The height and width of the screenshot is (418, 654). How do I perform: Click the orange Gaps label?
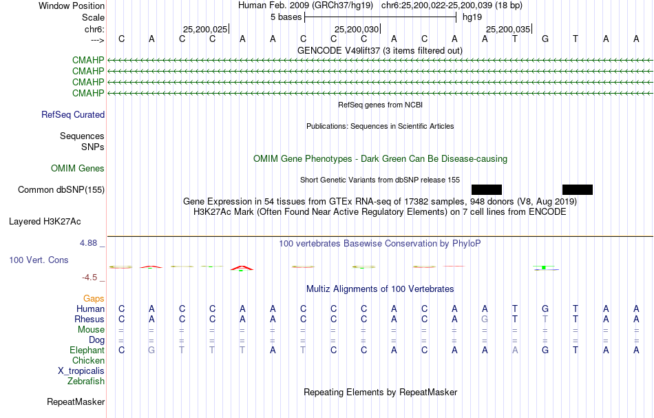pyautogui.click(x=94, y=299)
